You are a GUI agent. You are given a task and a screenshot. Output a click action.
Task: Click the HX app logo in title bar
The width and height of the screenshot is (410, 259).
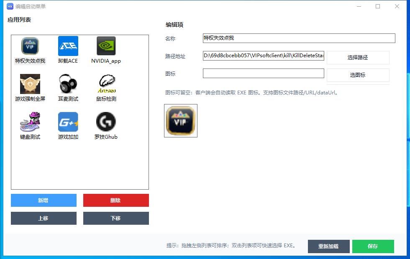[10, 6]
